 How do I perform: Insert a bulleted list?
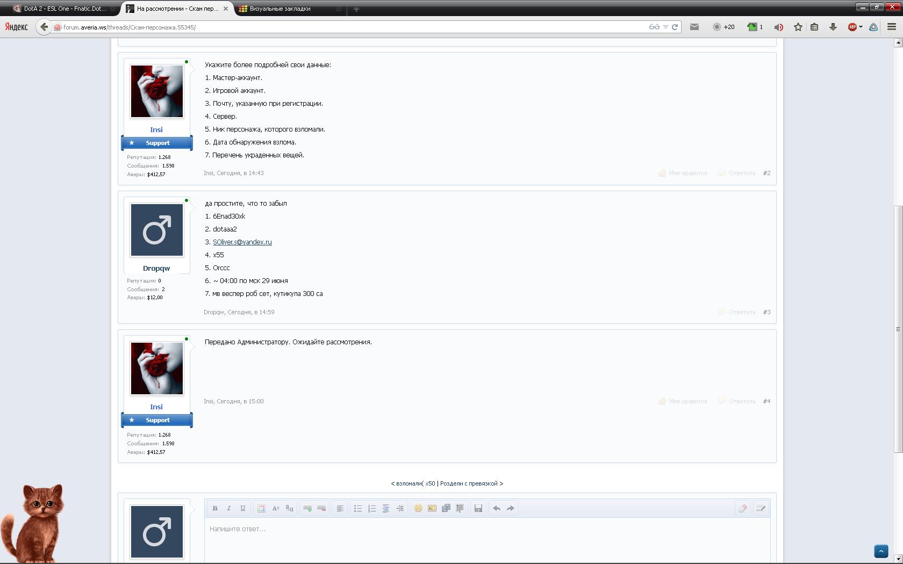pyautogui.click(x=357, y=508)
